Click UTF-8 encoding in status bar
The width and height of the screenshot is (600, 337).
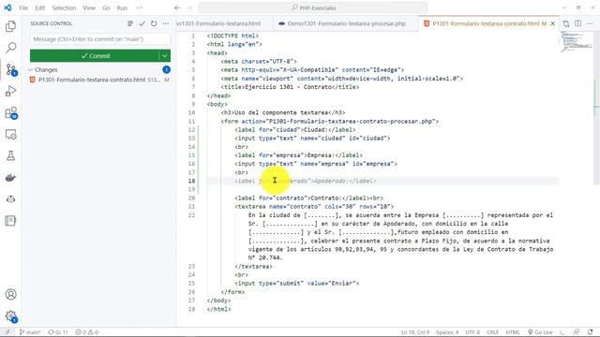click(472, 332)
